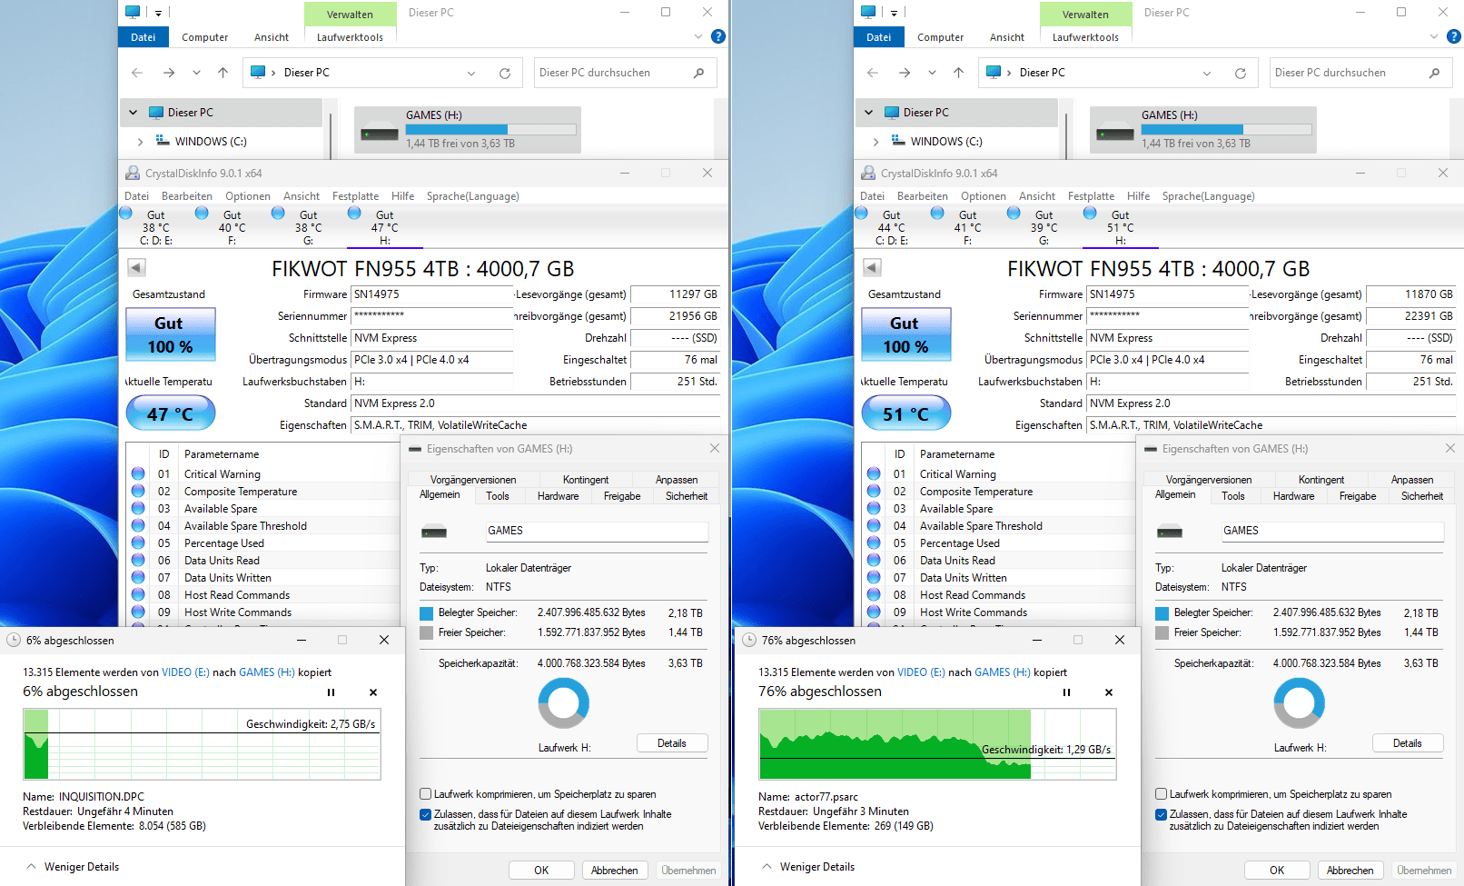Toggle Laufwerk komprimieren checkbox beside 6% copy dialog
This screenshot has width=1464, height=886.
(425, 794)
